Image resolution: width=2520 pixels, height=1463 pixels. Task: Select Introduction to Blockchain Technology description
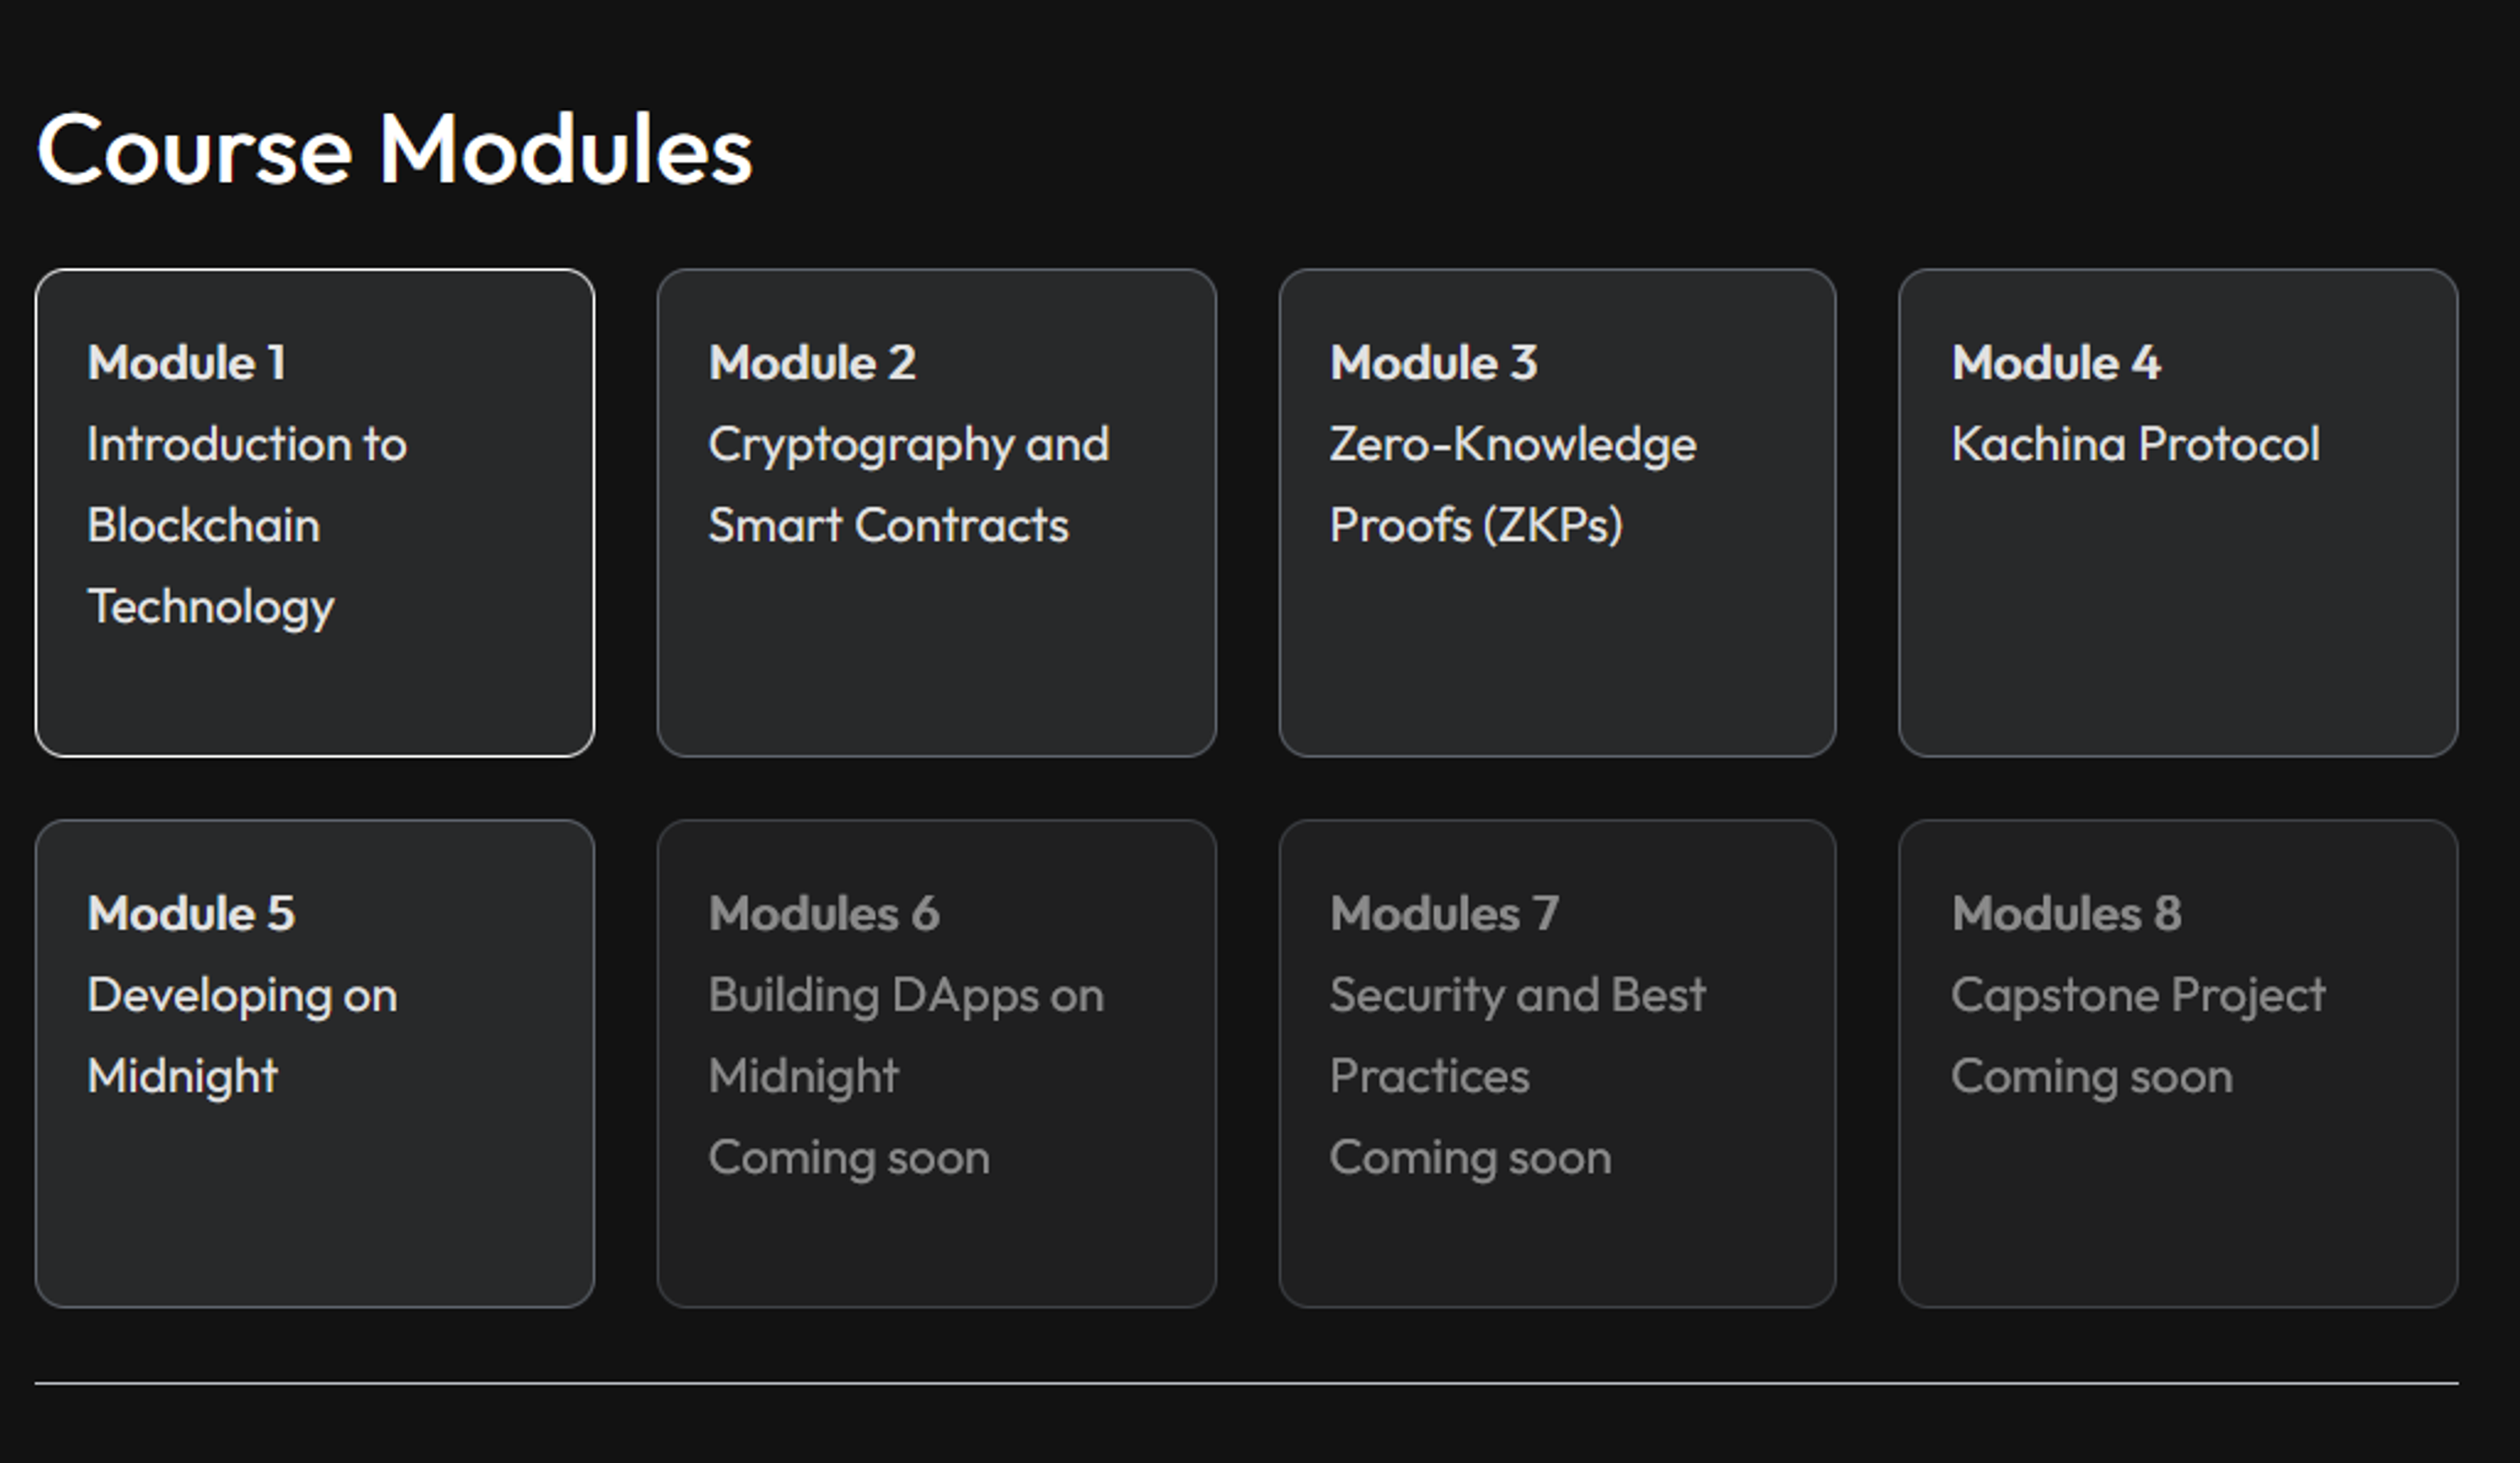pyautogui.click(x=247, y=525)
